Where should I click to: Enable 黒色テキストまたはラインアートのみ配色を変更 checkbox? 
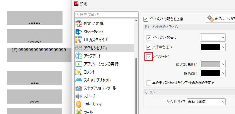pos(148,83)
